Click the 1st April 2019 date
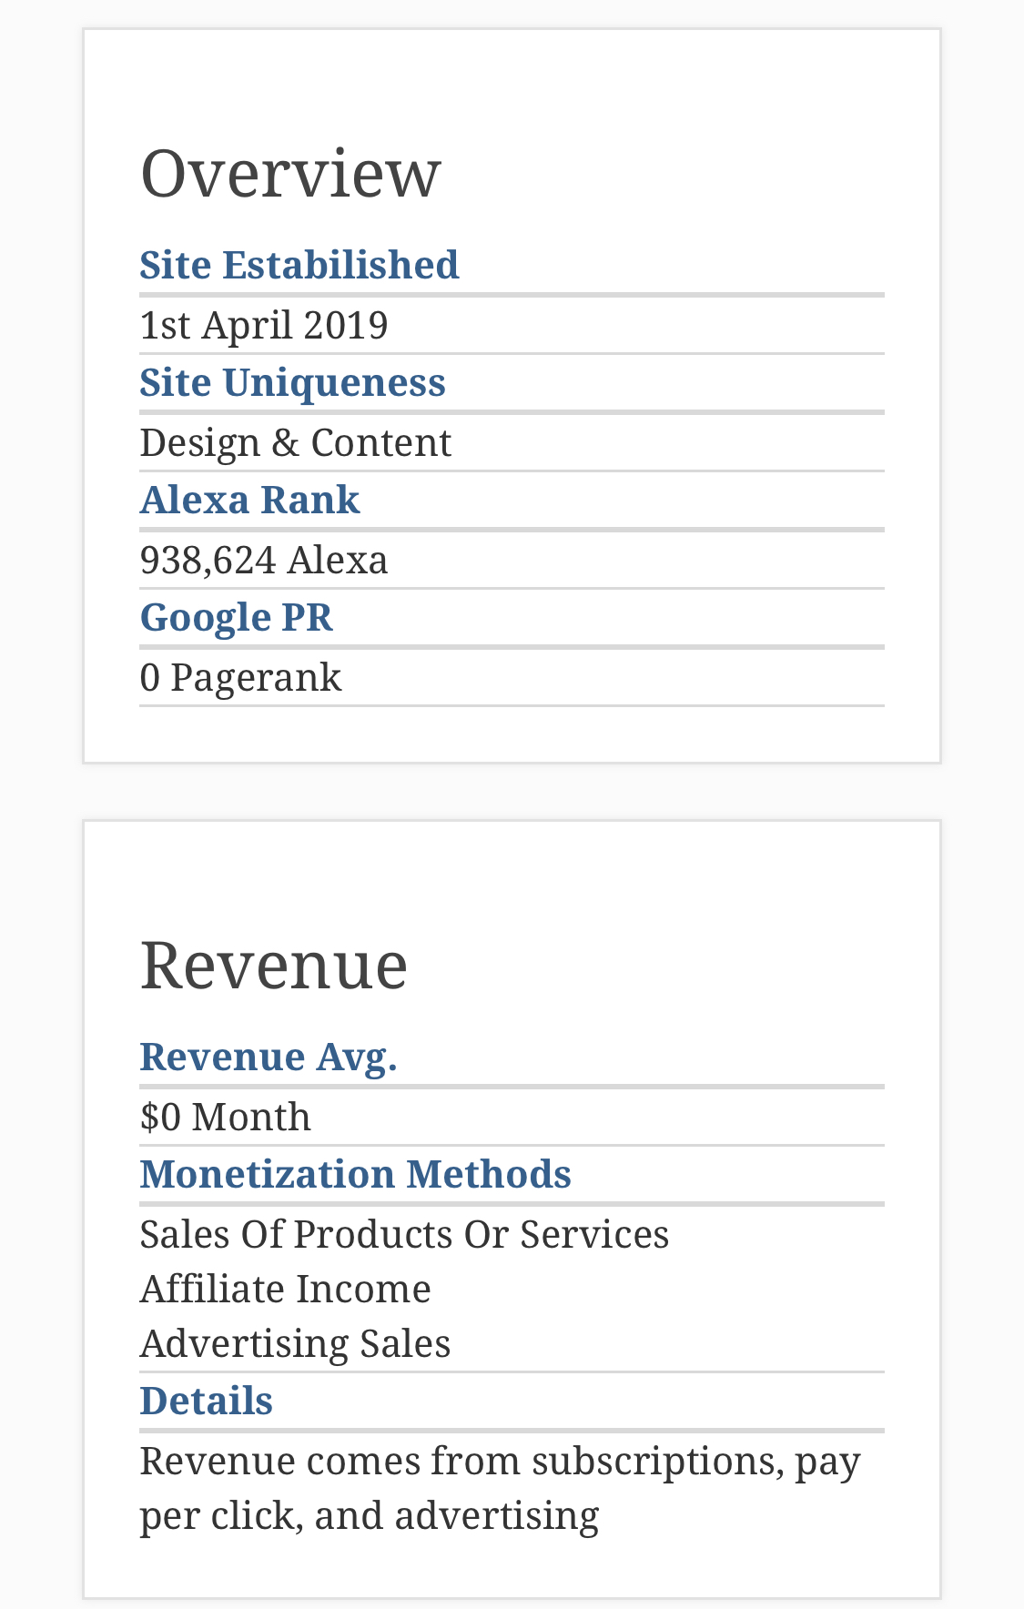1024x1609 pixels. (x=264, y=325)
